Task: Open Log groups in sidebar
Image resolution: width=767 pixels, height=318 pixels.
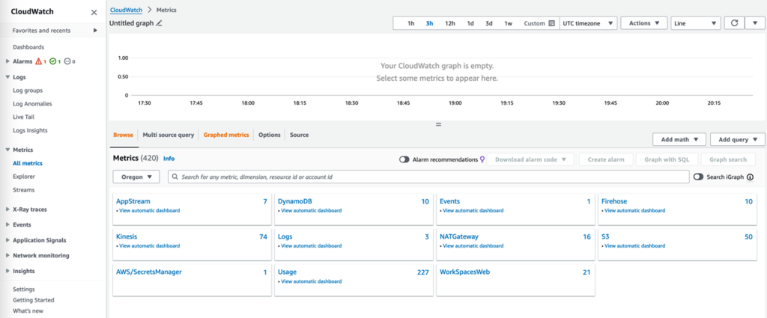Action: 28,91
